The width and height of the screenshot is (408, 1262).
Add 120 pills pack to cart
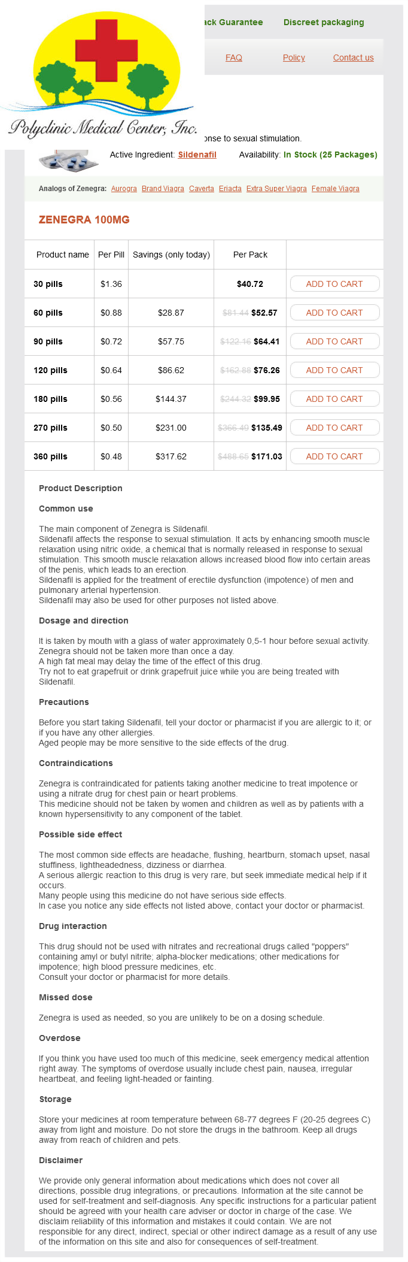point(334,370)
